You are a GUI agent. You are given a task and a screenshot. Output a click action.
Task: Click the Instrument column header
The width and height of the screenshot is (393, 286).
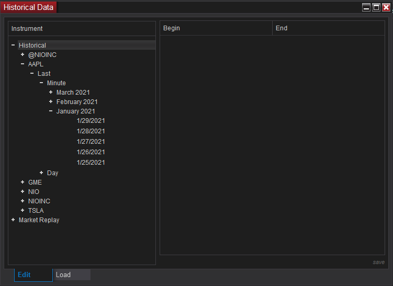[x=82, y=29]
